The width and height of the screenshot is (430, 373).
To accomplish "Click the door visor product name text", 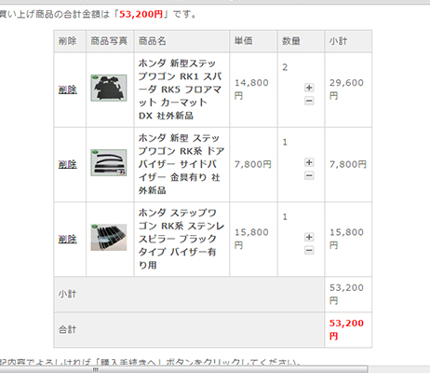I will point(181,164).
